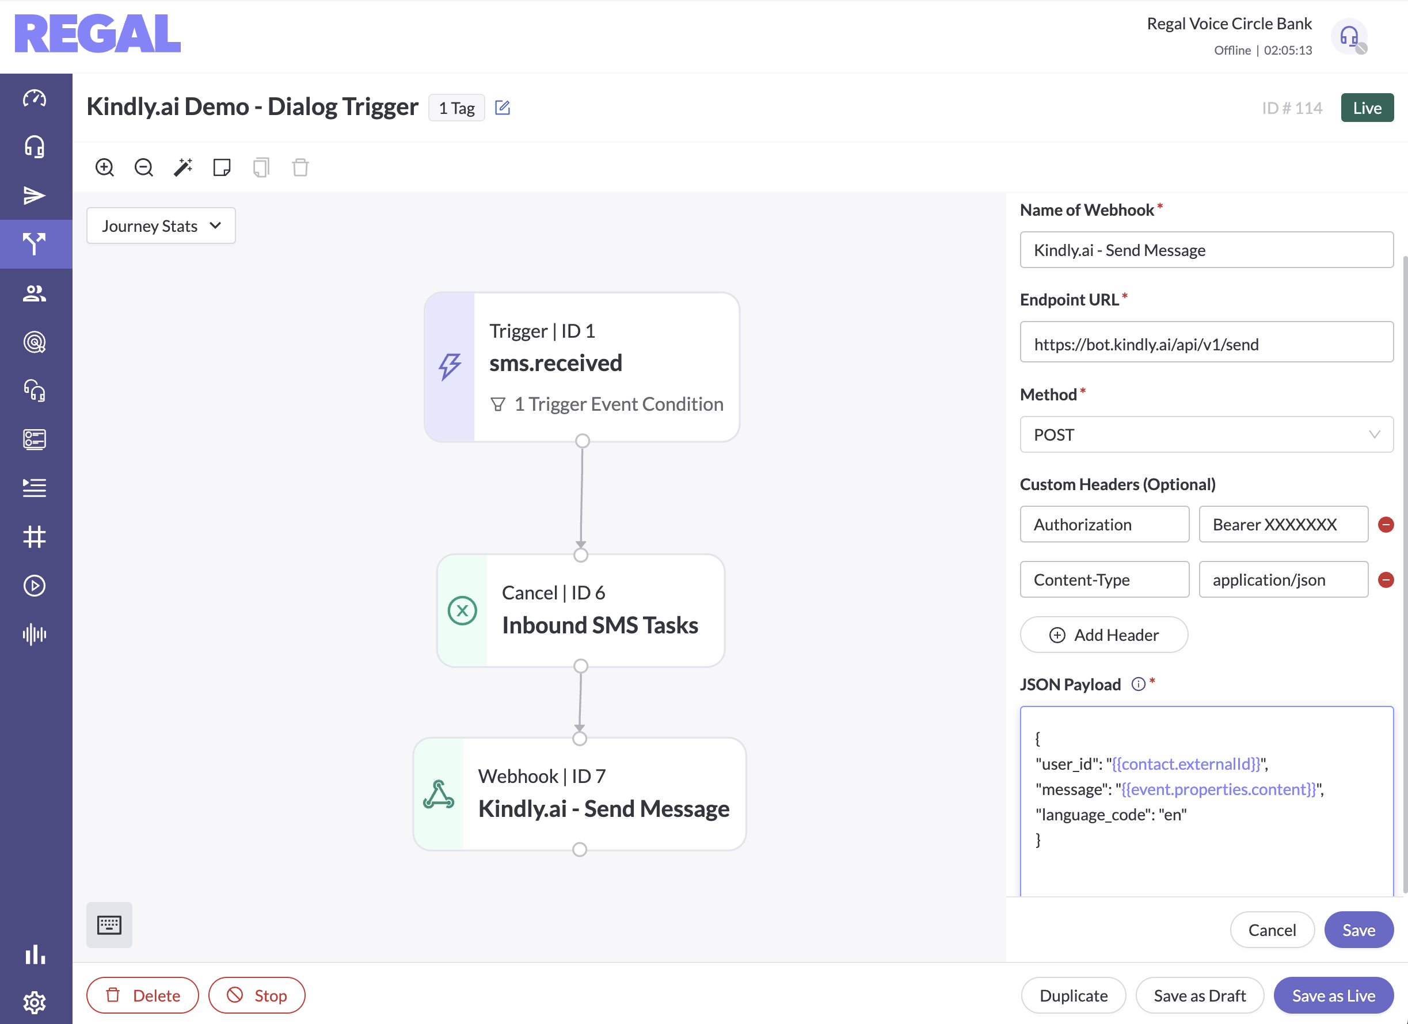
Task: Save the webhook node
Action: pos(1358,930)
